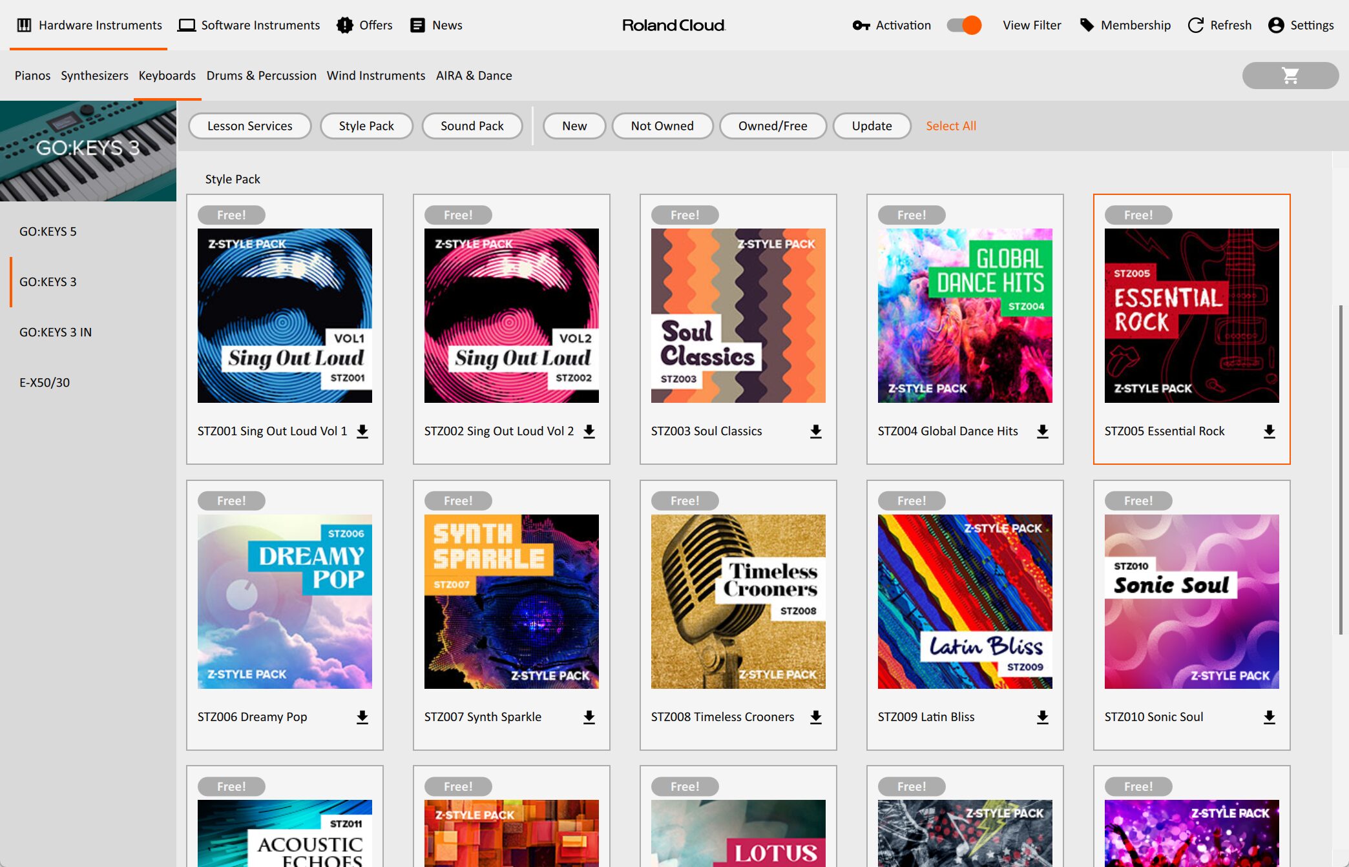1349x867 pixels.
Task: Toggle the Not Owned filter
Action: [x=662, y=126]
